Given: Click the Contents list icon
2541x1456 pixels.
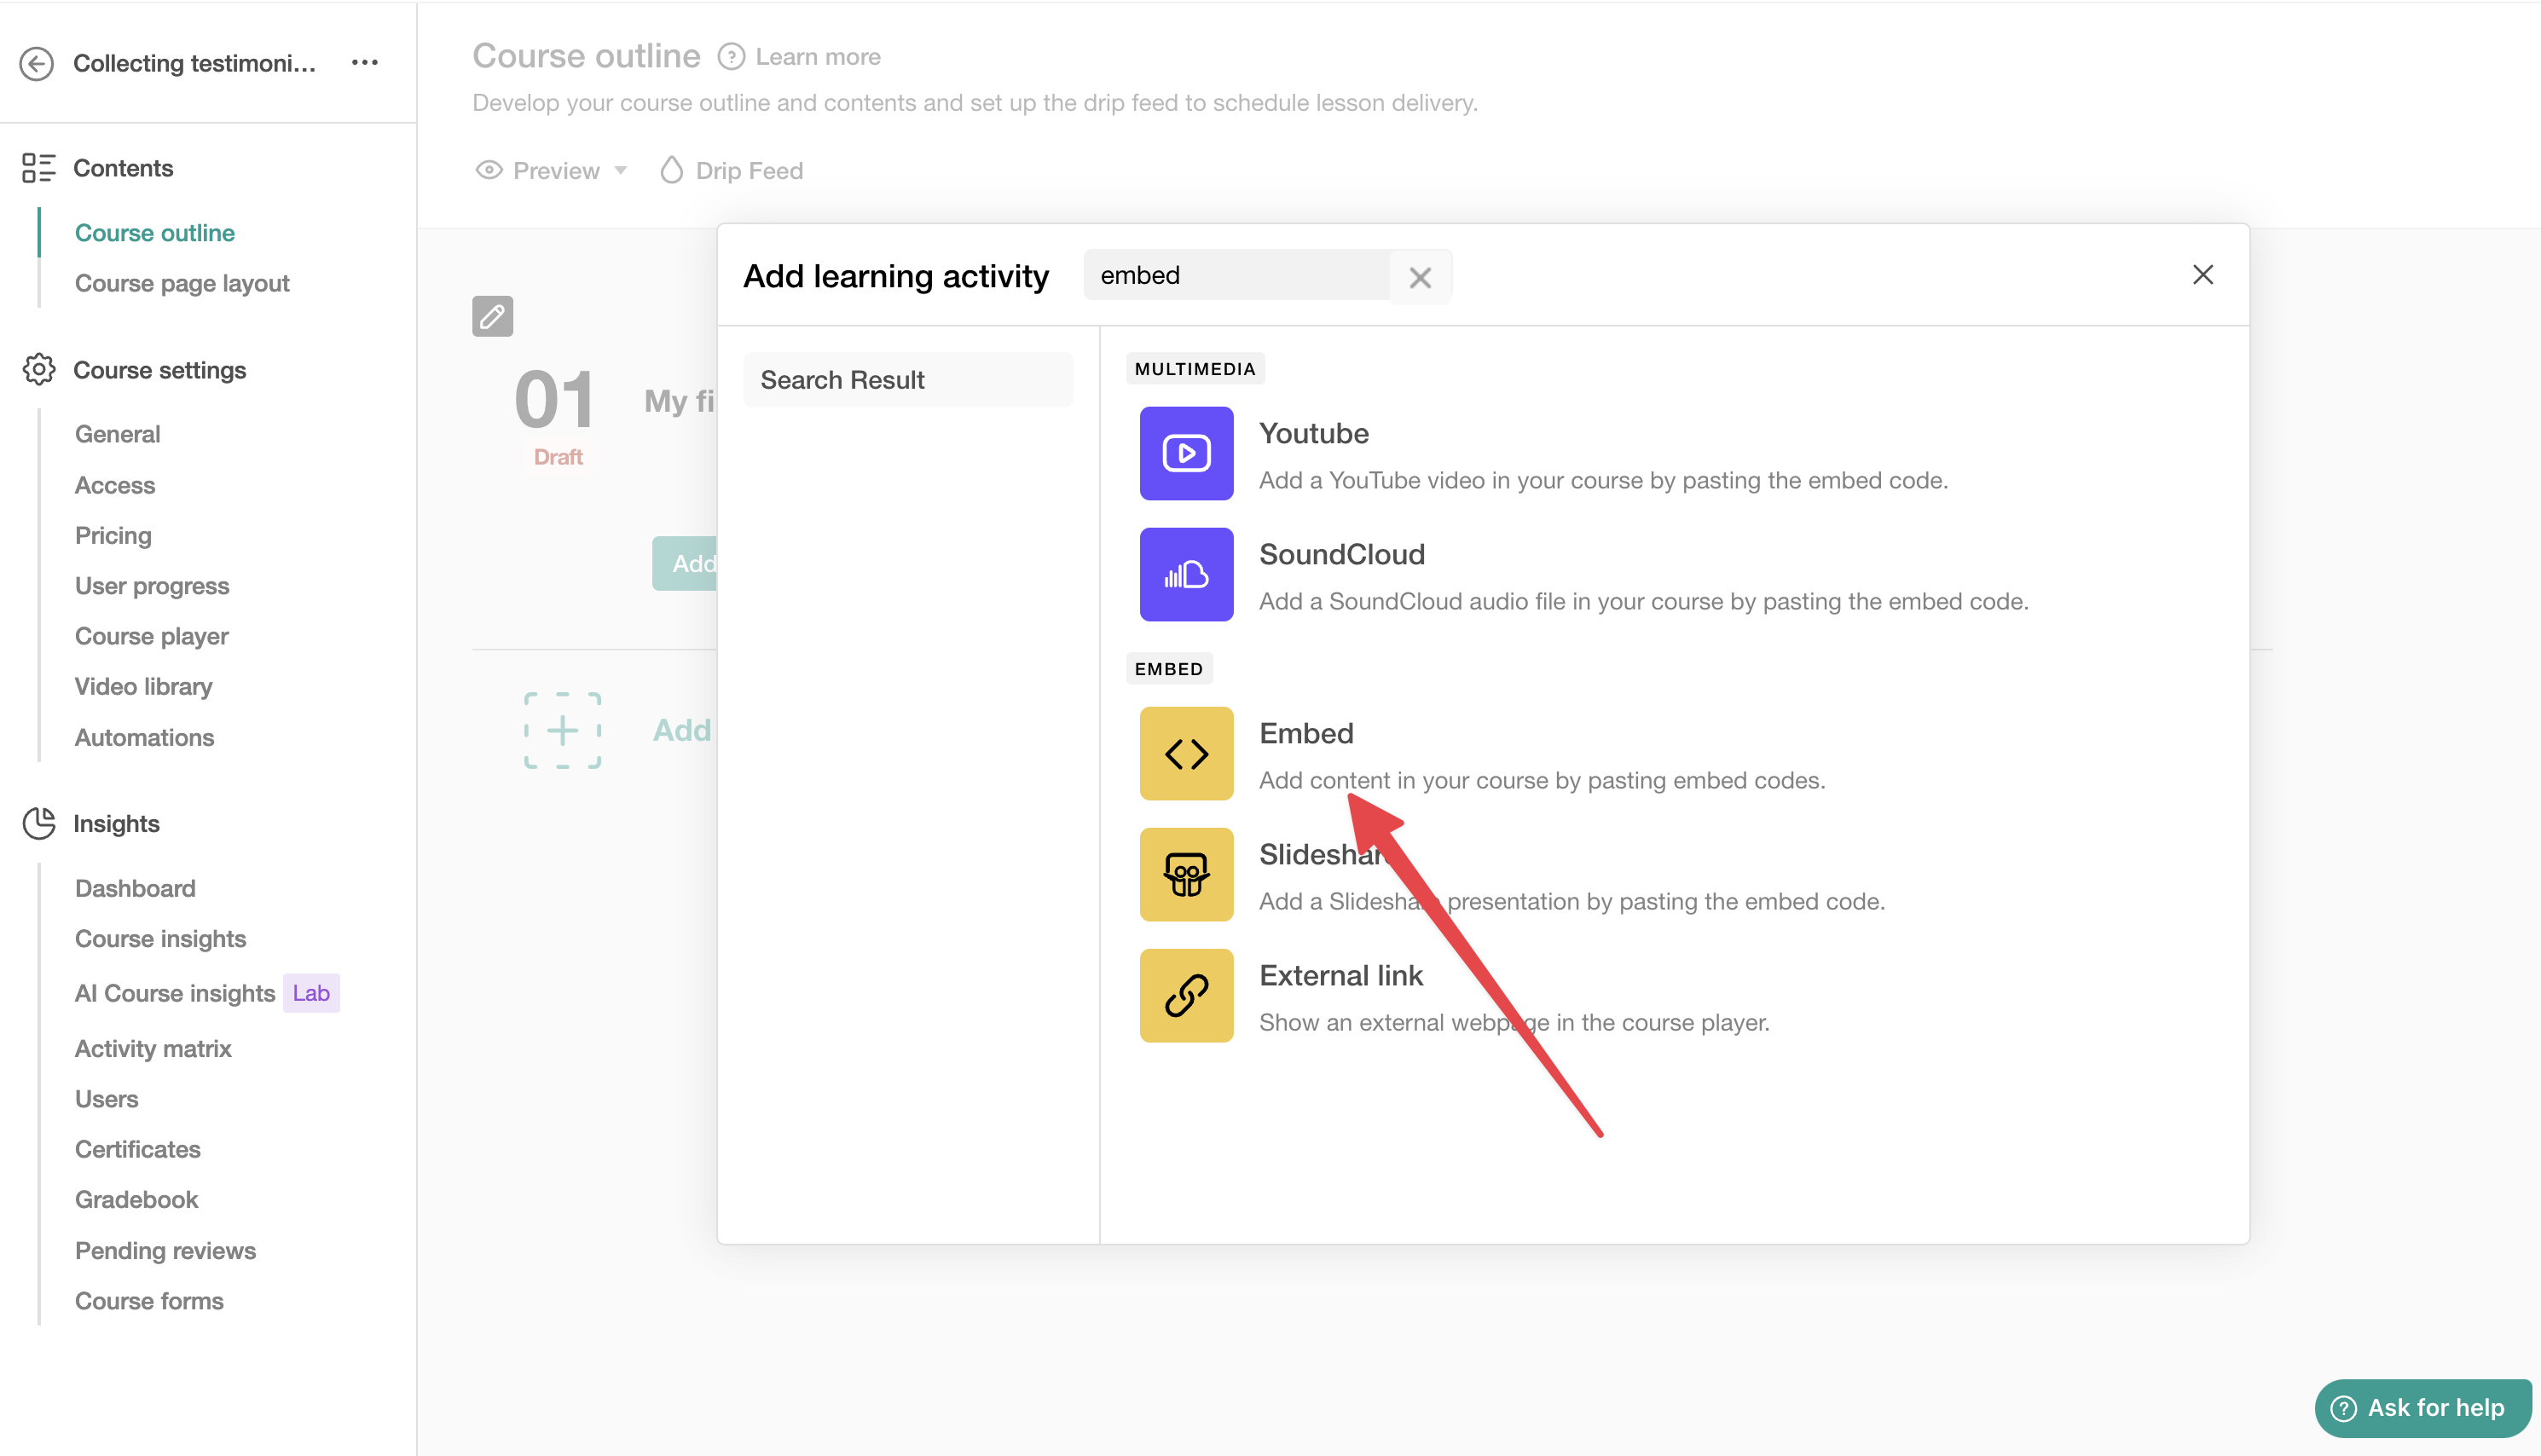Looking at the screenshot, I should click(38, 168).
